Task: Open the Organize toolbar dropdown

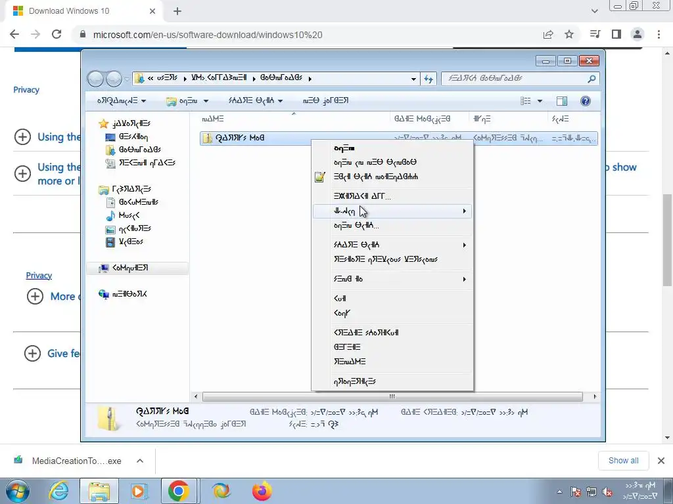Action: point(122,100)
